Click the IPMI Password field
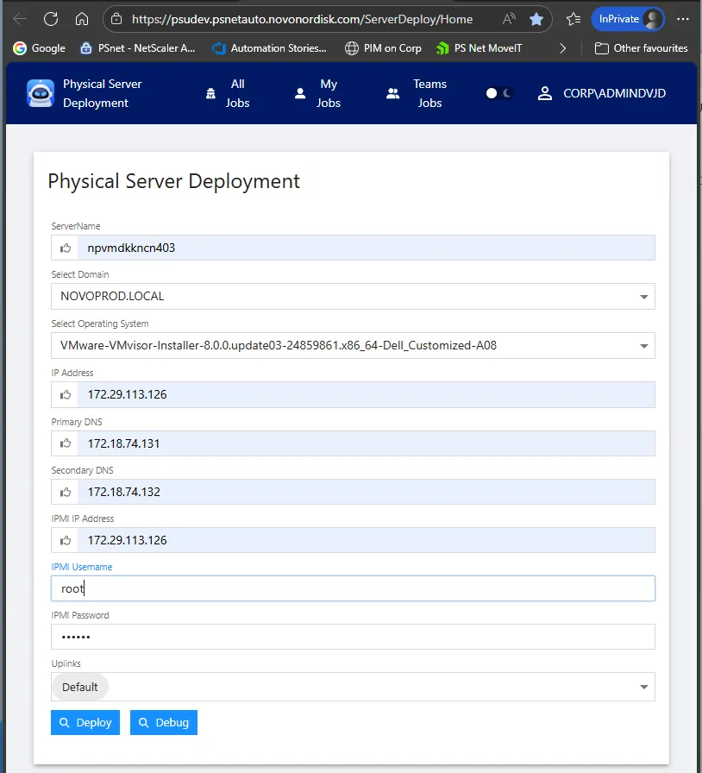 pyautogui.click(x=353, y=637)
